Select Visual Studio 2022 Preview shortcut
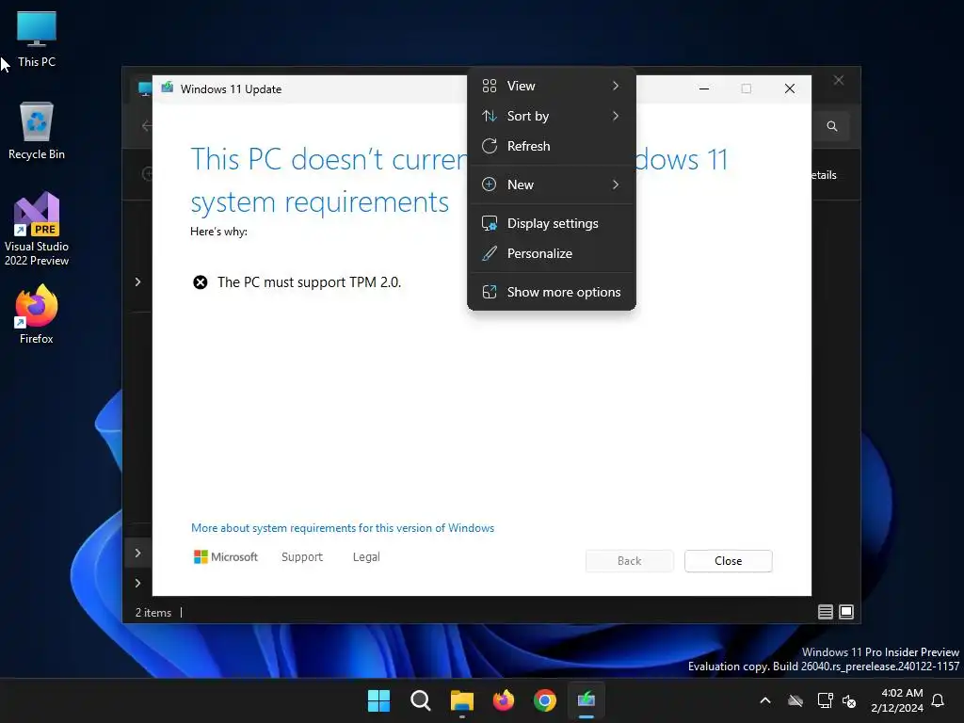Viewport: 964px width, 723px height. click(x=37, y=229)
